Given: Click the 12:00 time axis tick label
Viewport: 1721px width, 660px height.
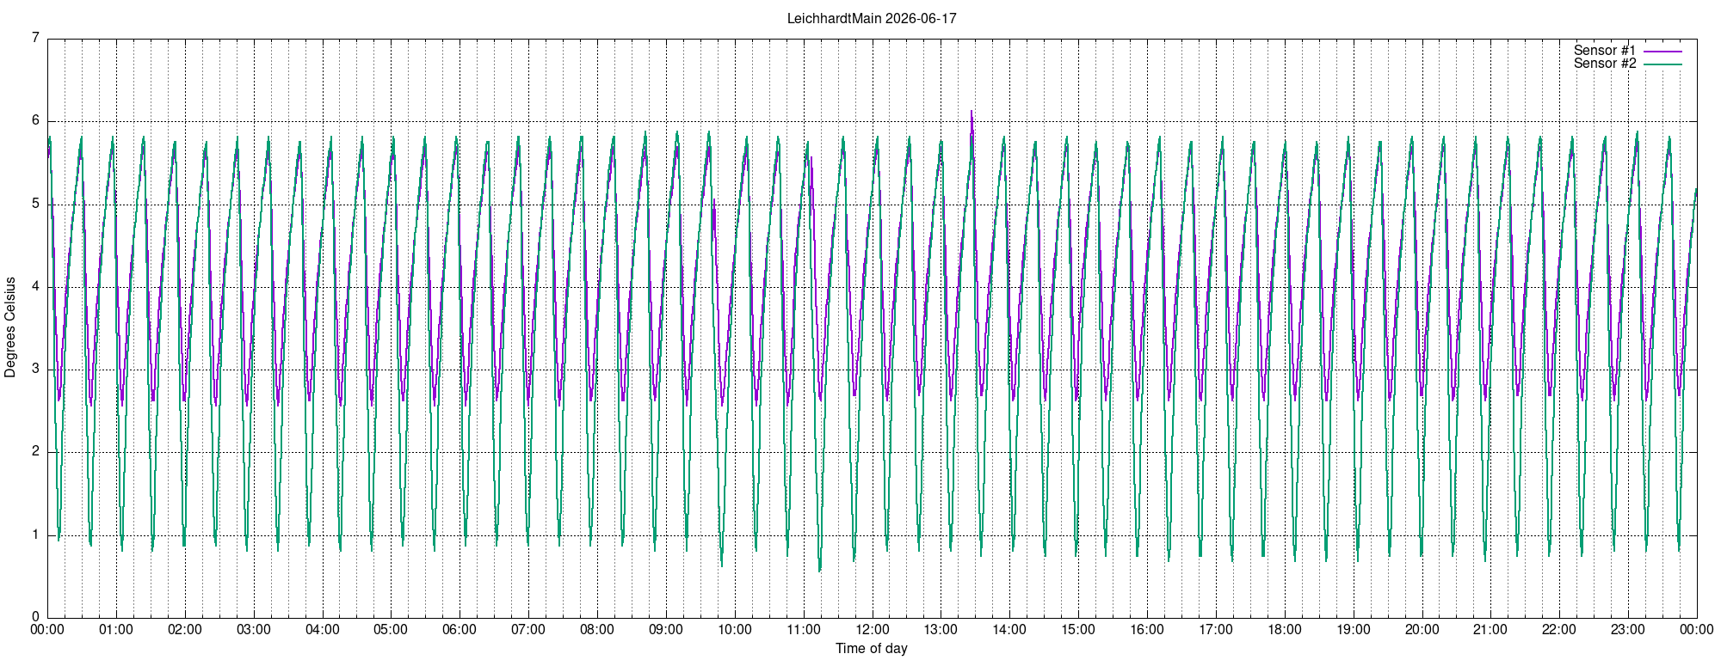Looking at the screenshot, I should [873, 629].
